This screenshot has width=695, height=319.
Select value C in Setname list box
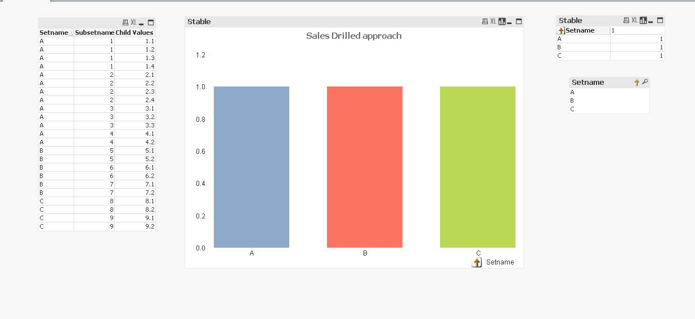coord(572,109)
